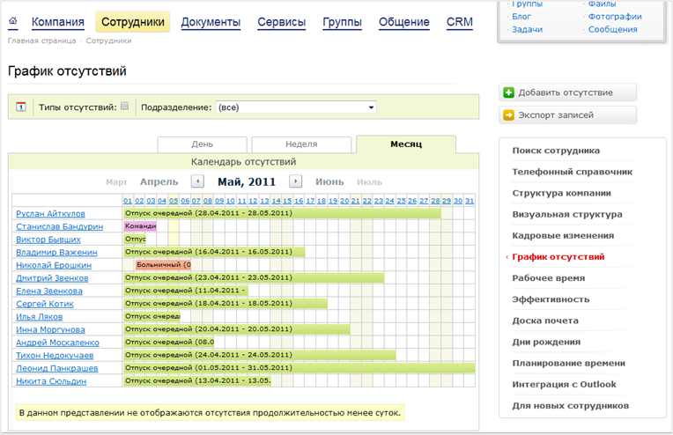673x435 pixels.
Task: Click Экспорт записей button
Action: (x=567, y=115)
